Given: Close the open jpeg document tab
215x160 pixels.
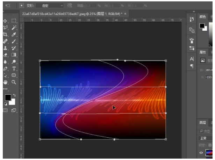Looking at the screenshot, I should [x=126, y=14].
